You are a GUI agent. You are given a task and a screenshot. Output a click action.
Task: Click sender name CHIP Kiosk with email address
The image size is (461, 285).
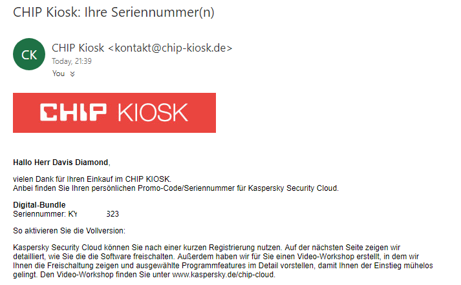point(142,48)
